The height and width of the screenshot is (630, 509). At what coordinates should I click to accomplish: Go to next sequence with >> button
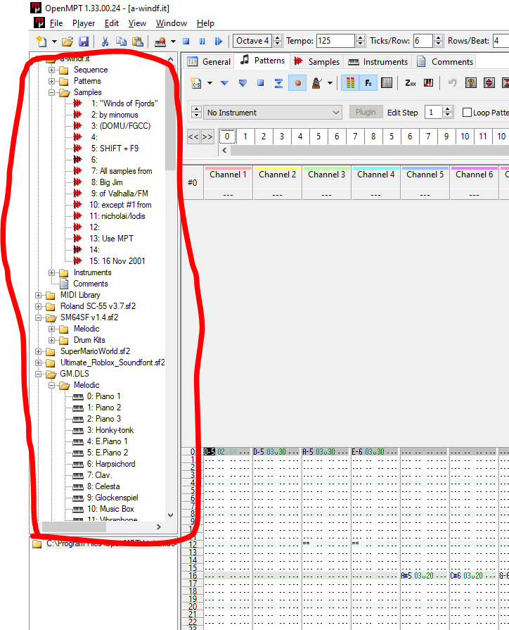tap(207, 137)
